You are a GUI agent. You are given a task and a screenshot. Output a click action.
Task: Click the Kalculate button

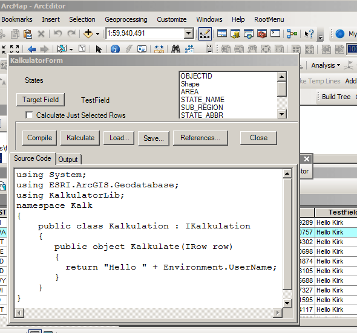80,138
